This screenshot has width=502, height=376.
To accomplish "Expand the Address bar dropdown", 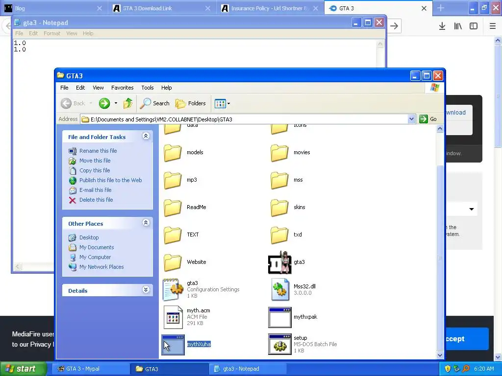I will (411, 119).
